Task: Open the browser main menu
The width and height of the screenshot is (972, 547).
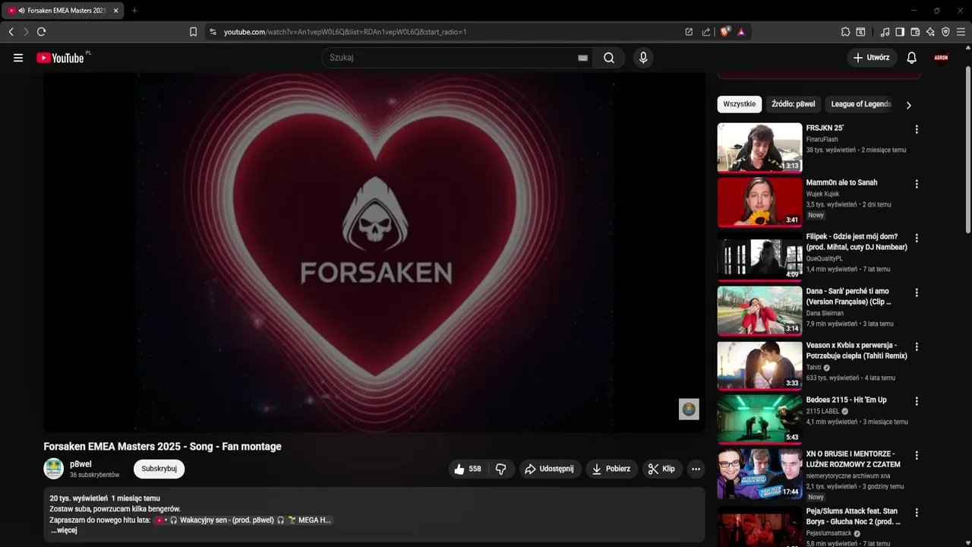Action: (961, 32)
